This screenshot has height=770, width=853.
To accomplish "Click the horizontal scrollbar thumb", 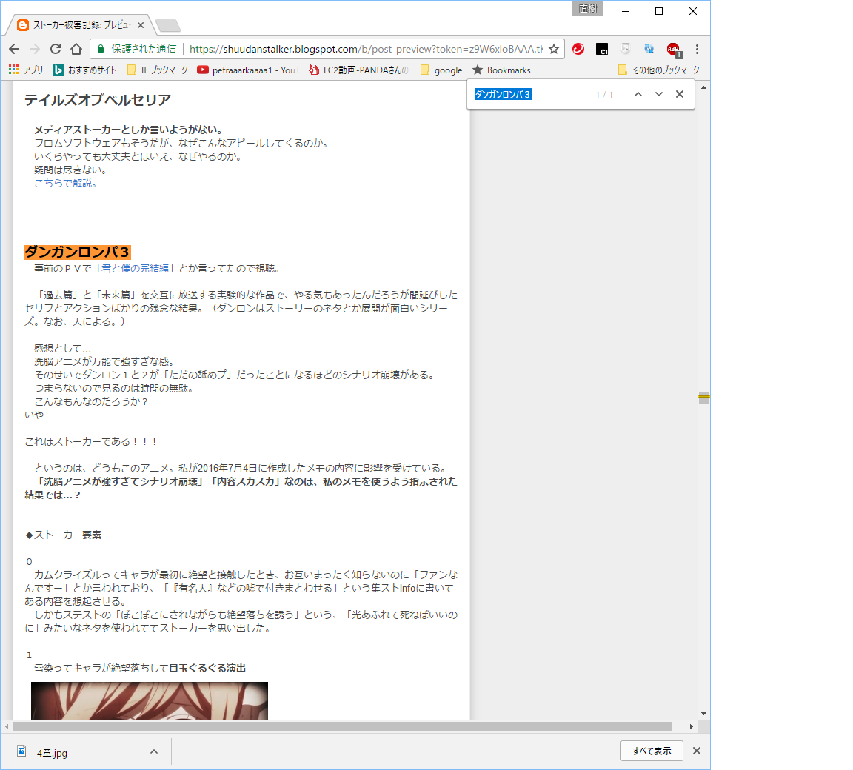I will tap(342, 726).
